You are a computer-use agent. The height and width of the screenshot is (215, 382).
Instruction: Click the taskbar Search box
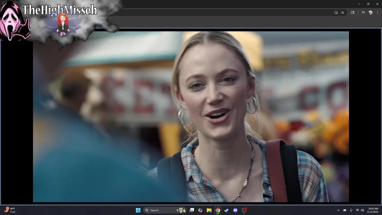coord(165,210)
